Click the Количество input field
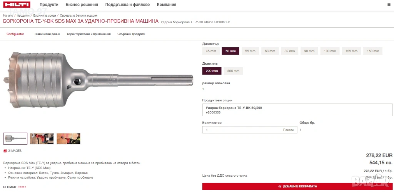 click(249, 130)
